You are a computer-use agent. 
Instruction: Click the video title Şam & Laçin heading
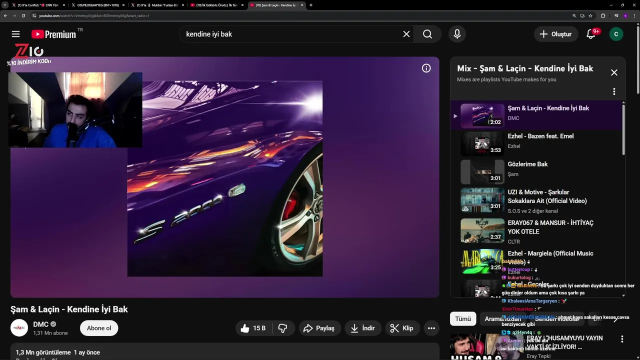coord(69,309)
